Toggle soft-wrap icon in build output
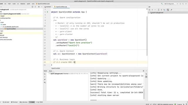 click(146, 74)
